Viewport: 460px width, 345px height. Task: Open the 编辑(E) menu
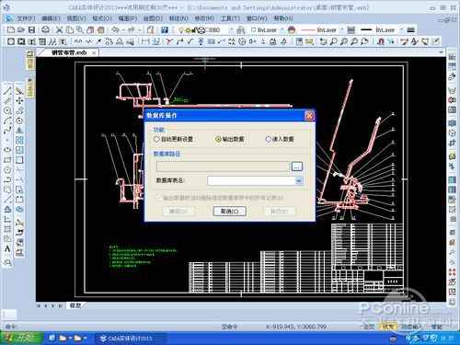[x=51, y=18]
